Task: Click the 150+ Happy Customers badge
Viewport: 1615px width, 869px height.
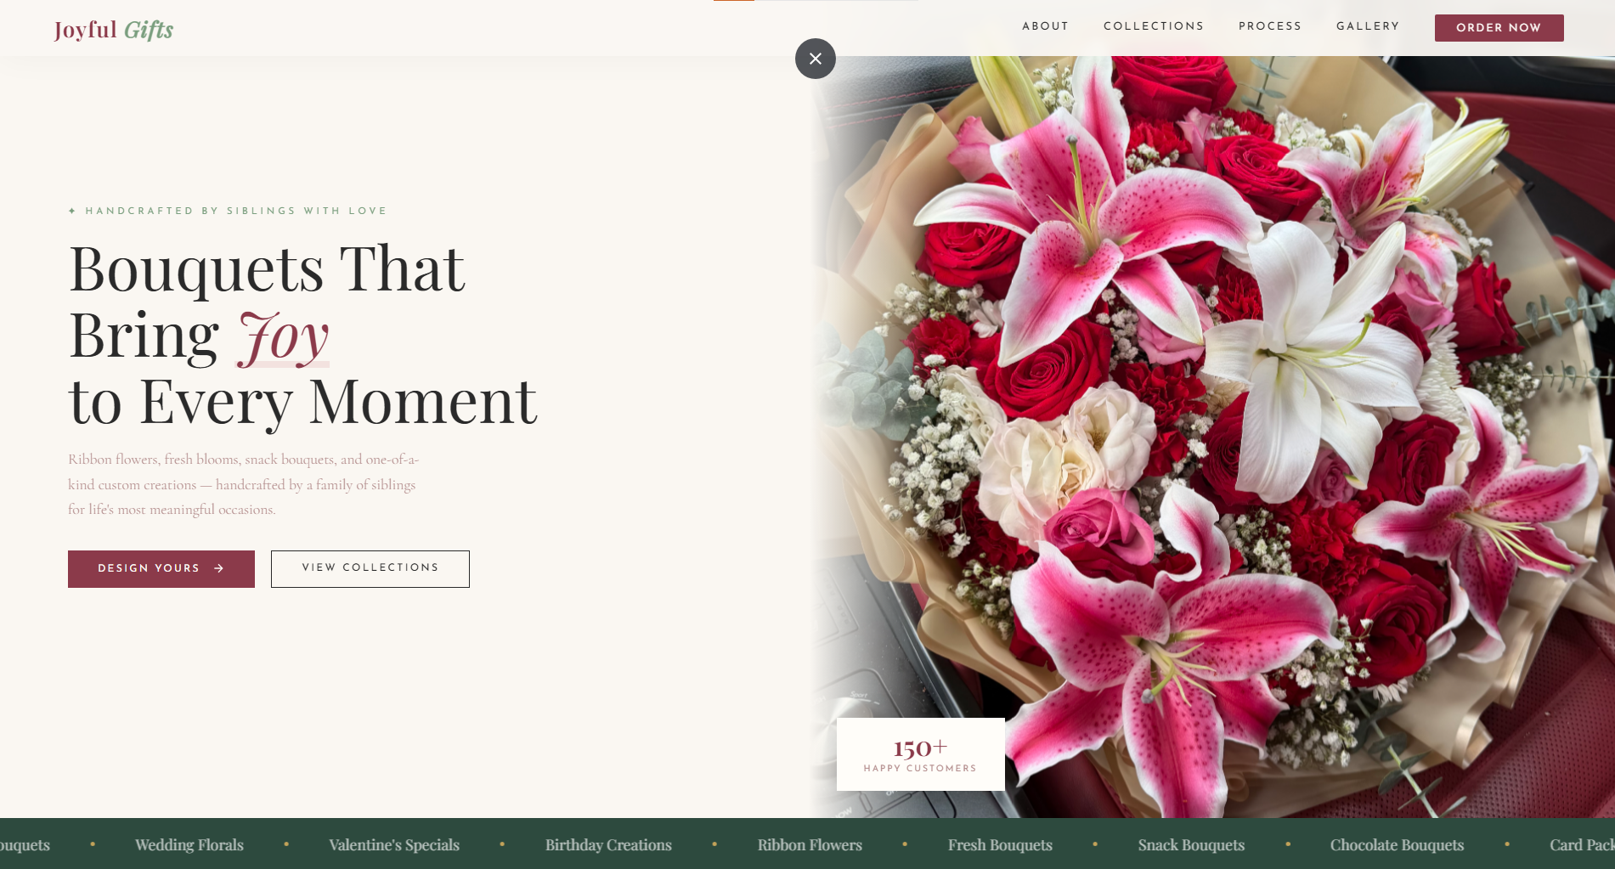Action: [x=920, y=753]
